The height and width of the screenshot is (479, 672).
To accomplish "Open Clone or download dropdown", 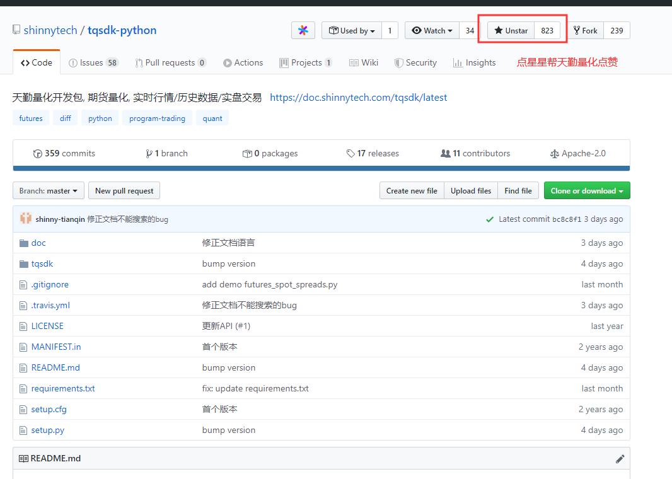I will coord(587,191).
